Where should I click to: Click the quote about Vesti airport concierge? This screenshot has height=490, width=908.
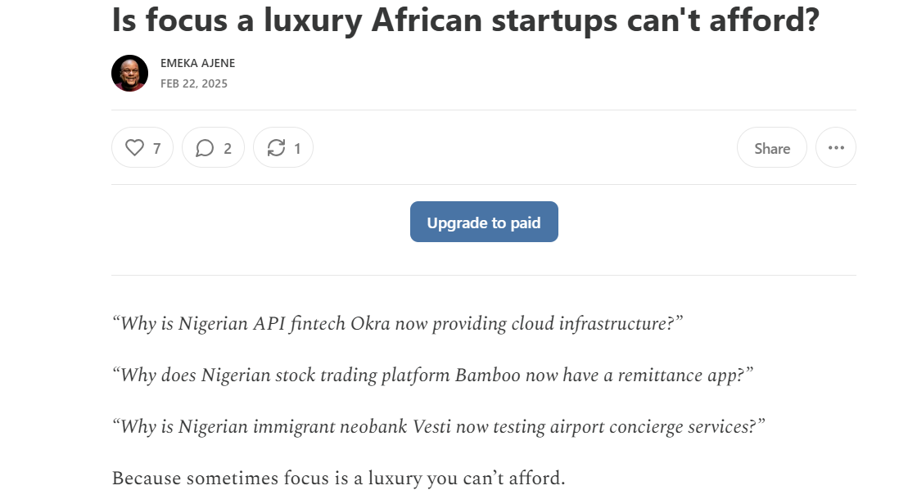tap(438, 426)
